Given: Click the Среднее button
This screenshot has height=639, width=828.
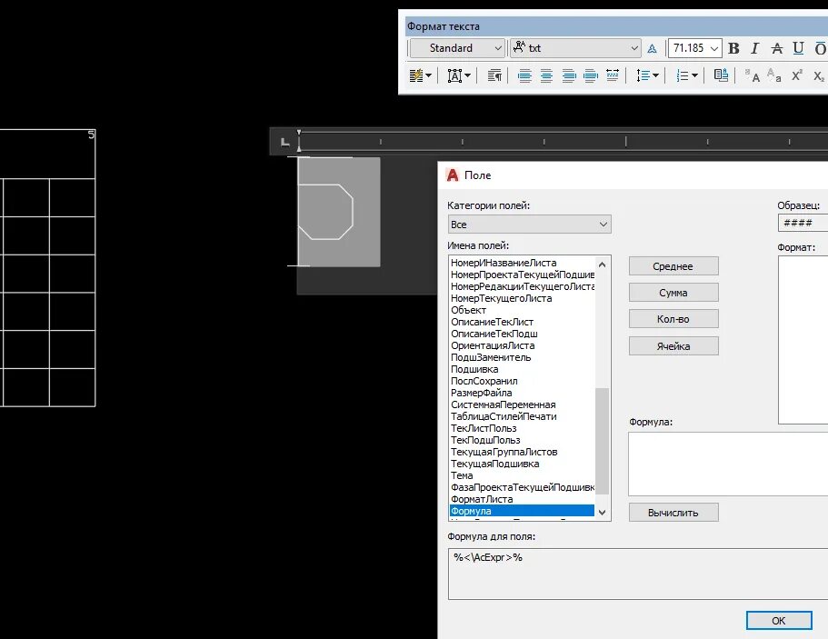Looking at the screenshot, I should (673, 266).
